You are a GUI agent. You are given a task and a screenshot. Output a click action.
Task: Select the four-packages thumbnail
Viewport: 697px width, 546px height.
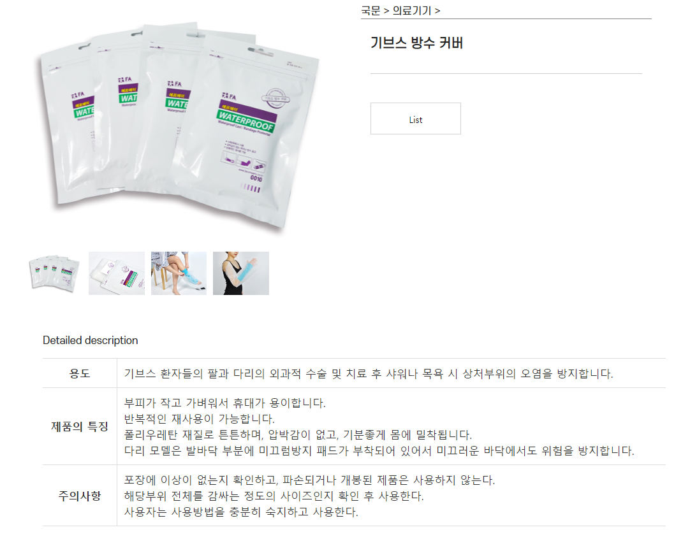click(x=54, y=273)
